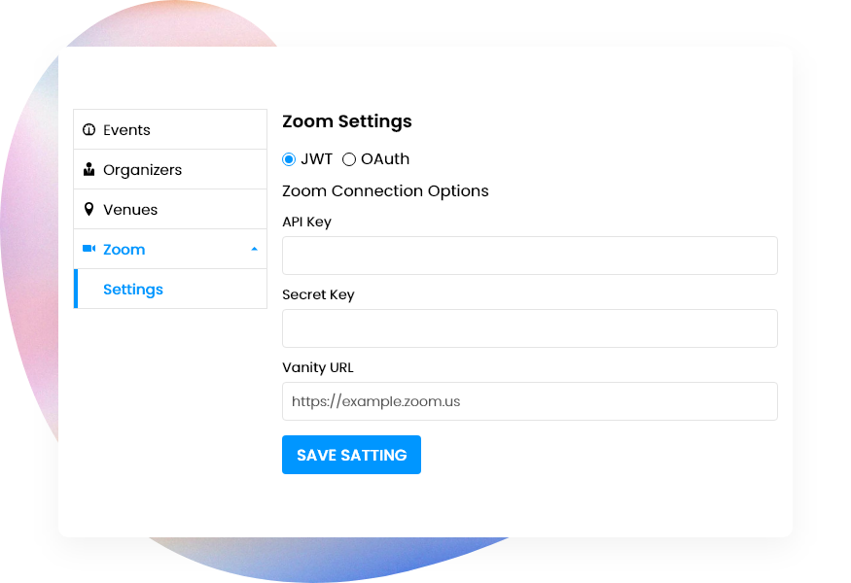Open the Events section
The width and height of the screenshot is (851, 583).
[126, 129]
